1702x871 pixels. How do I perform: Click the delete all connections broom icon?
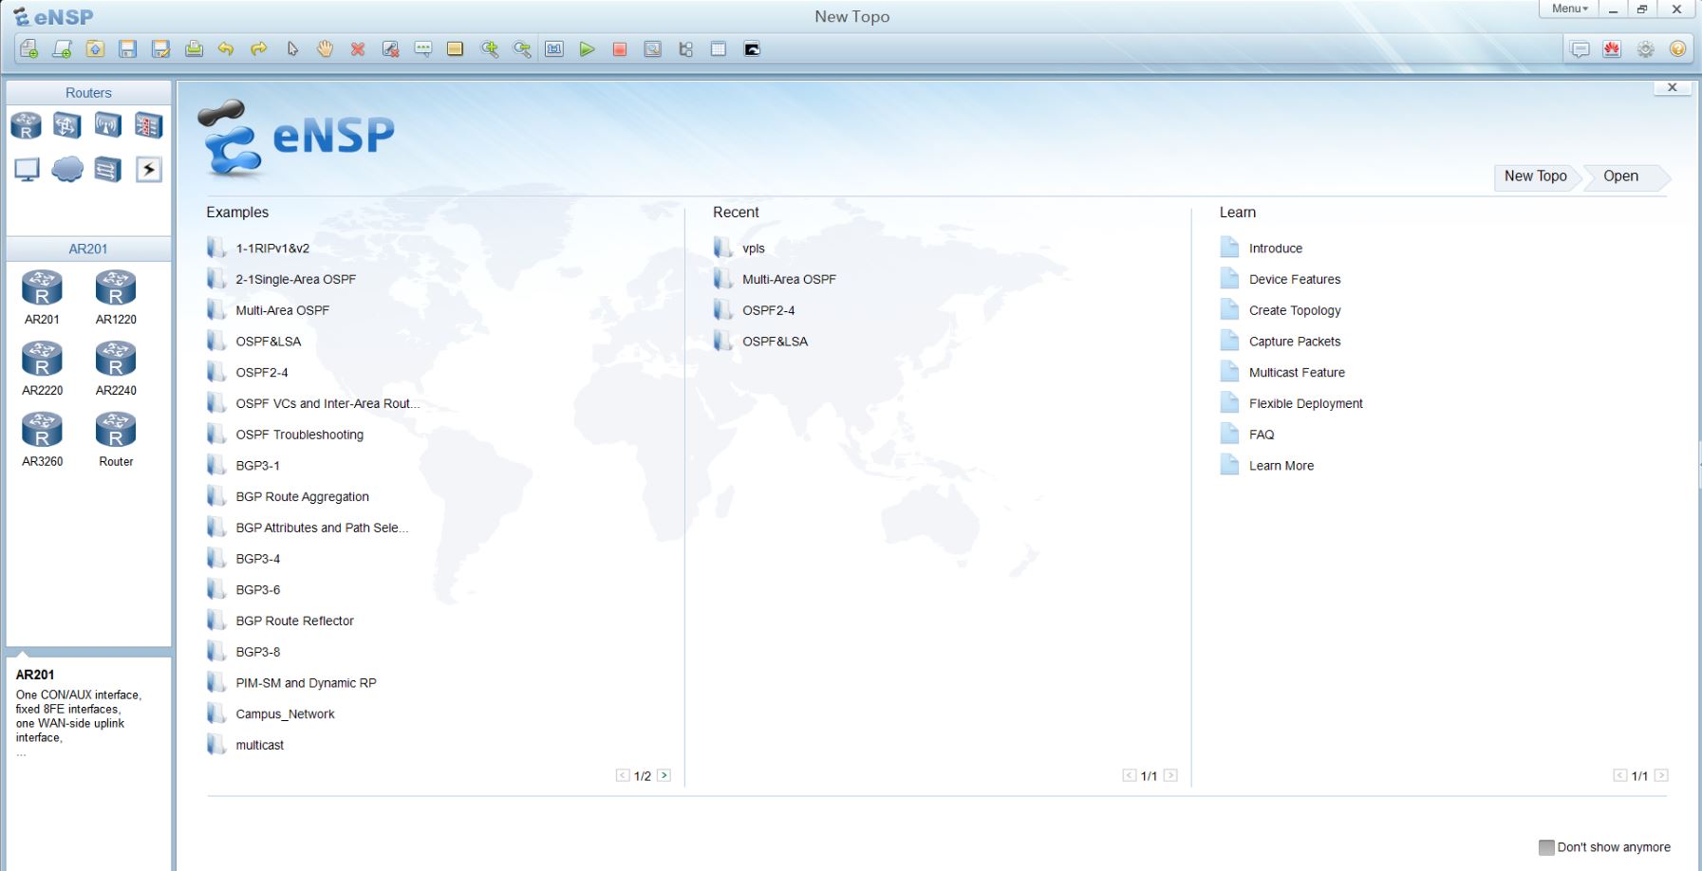(390, 49)
